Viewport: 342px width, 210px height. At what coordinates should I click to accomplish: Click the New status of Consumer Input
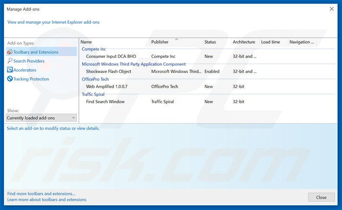click(209, 56)
